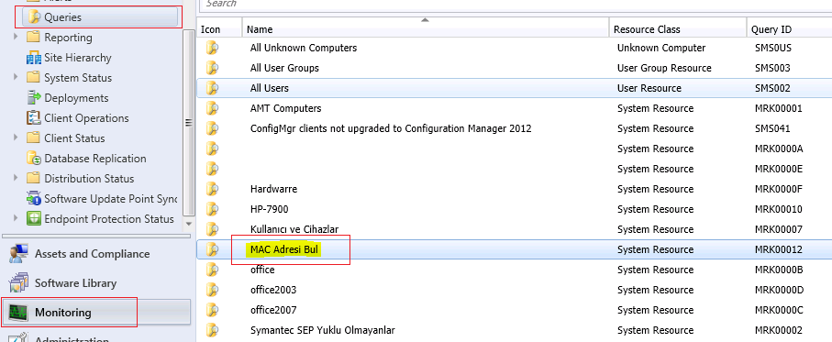Select the Database Replication icon
This screenshot has width=832, height=342.
pos(34,159)
